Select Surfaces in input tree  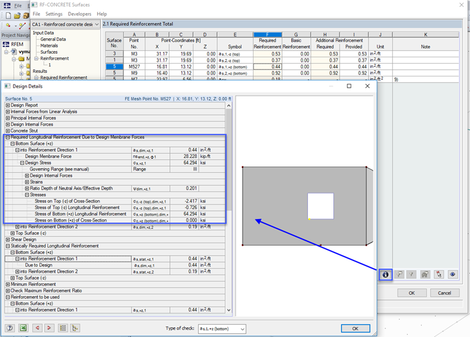click(49, 52)
